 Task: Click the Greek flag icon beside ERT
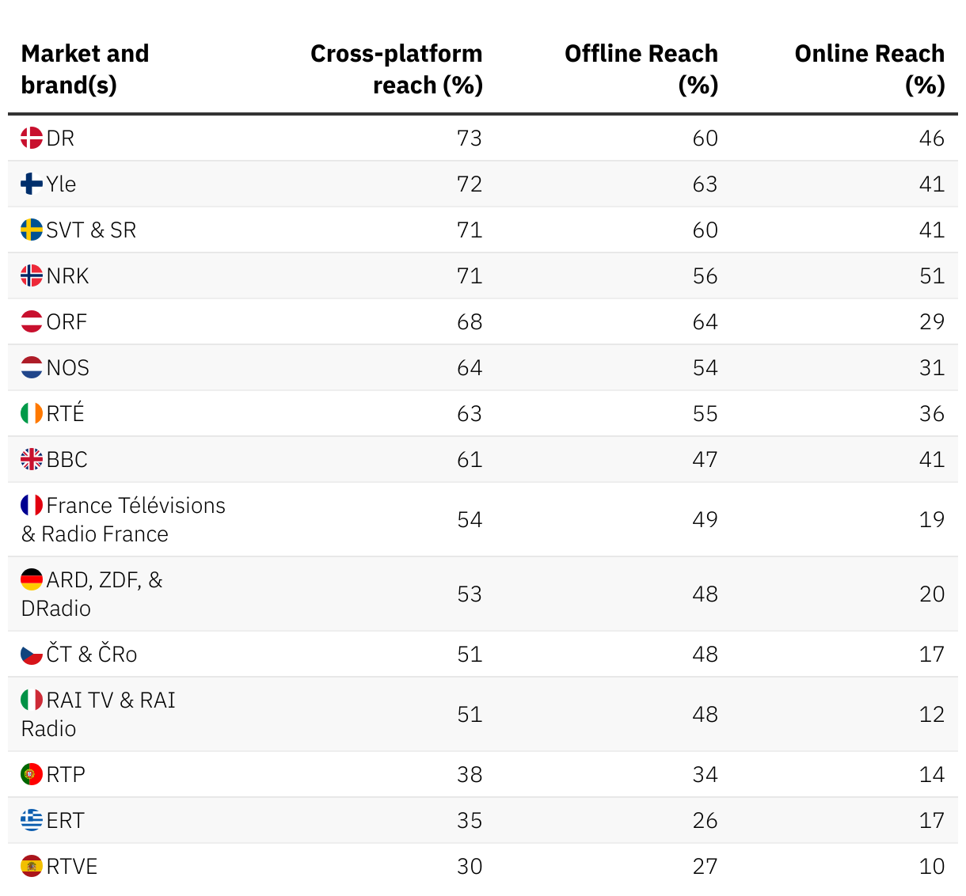point(32,821)
